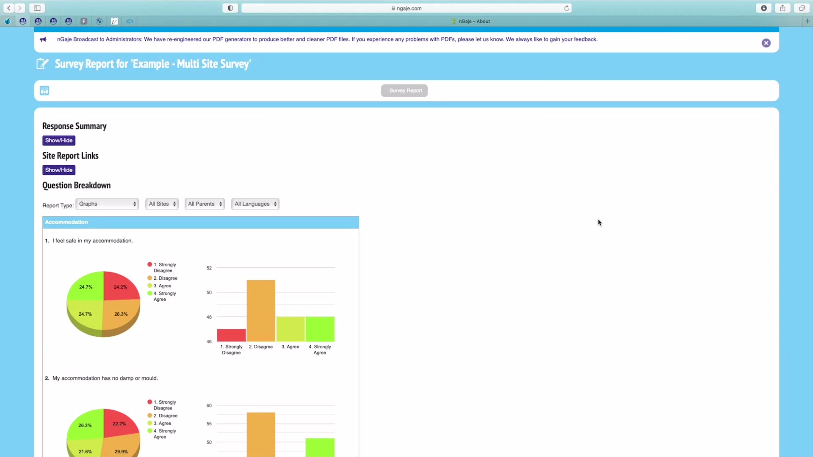Click the Accommodation section header
The width and height of the screenshot is (813, 457).
coord(201,222)
